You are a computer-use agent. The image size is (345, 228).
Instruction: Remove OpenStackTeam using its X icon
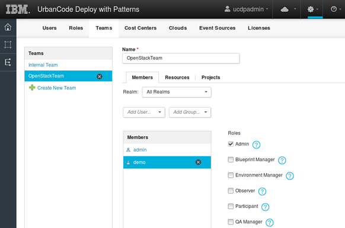click(x=100, y=76)
